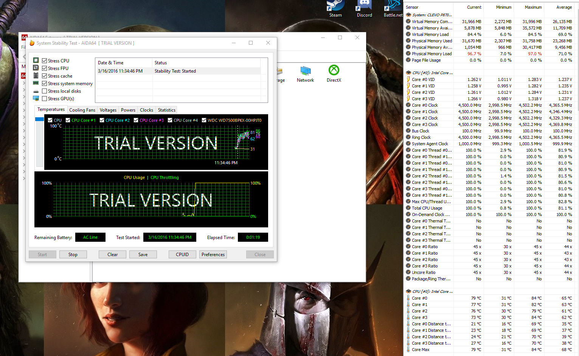The image size is (579, 356).
Task: Click the monitor icon beside Stress GPU(s)
Action: (x=36, y=98)
